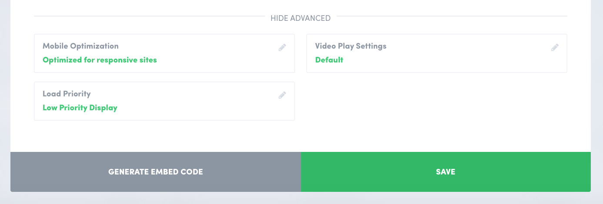This screenshot has height=204, width=603.
Task: Collapse the advanced section with Hide Advanced
Action: point(300,18)
